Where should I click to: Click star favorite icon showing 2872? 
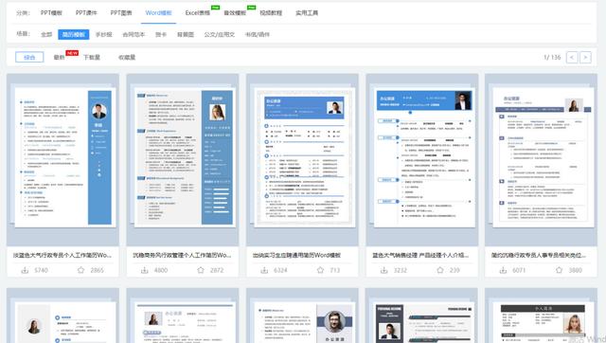[201, 270]
